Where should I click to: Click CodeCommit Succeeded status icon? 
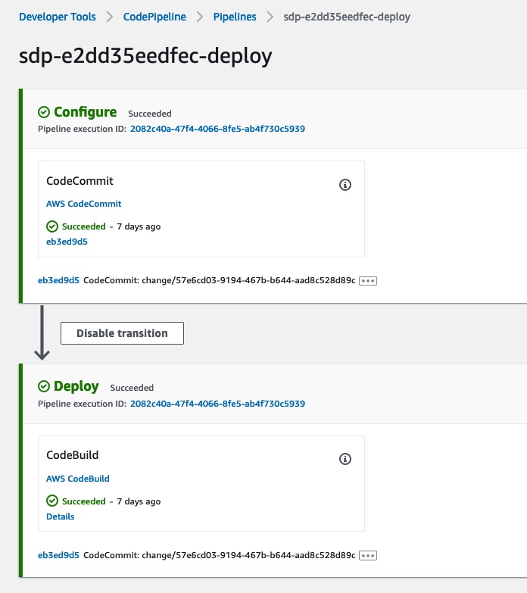point(51,226)
